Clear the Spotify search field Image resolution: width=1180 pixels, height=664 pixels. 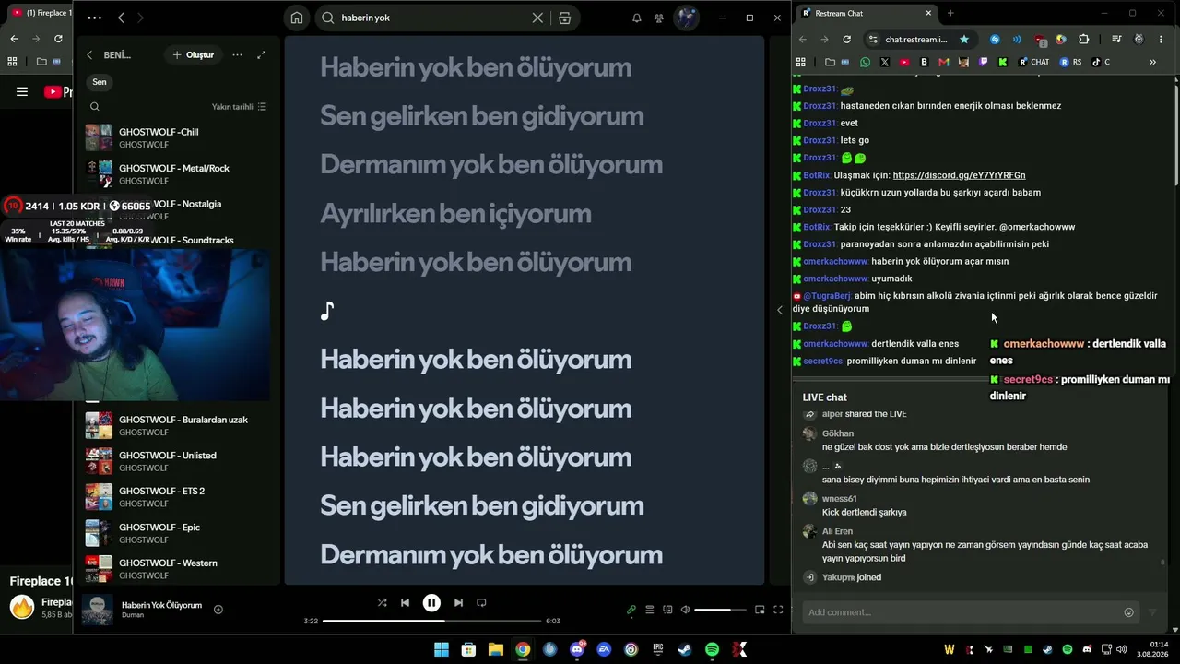(x=537, y=18)
